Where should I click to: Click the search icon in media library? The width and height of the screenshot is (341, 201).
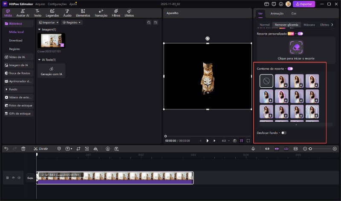pos(149,22)
